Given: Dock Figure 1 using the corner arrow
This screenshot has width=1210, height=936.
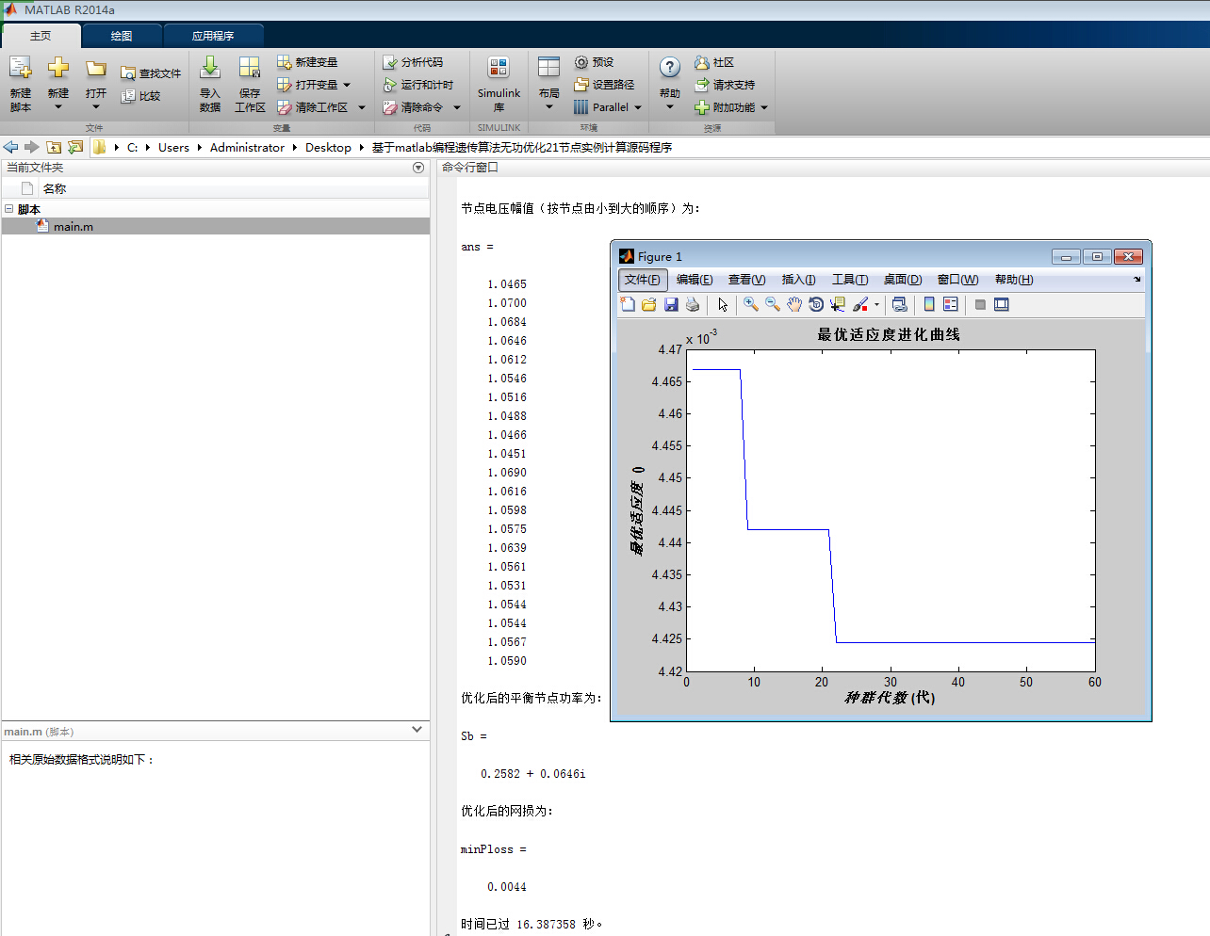Looking at the screenshot, I should (x=1137, y=279).
